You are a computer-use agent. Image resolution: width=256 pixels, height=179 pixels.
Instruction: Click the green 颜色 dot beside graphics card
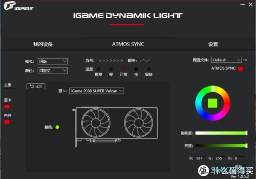[57, 127]
